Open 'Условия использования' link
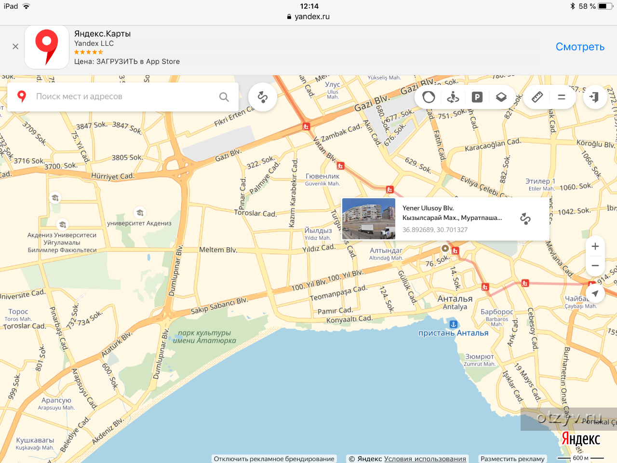 [425, 459]
